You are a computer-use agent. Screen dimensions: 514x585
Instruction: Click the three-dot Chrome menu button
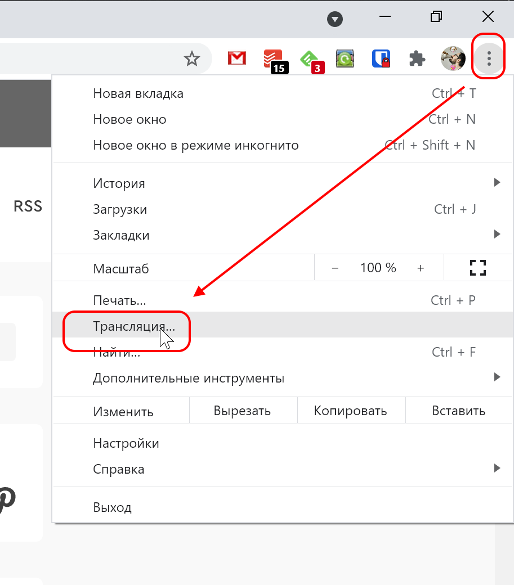[489, 58]
